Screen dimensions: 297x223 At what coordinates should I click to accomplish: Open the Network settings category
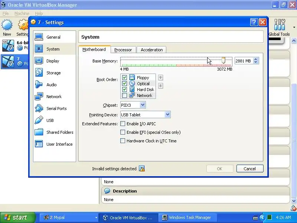tap(54, 97)
